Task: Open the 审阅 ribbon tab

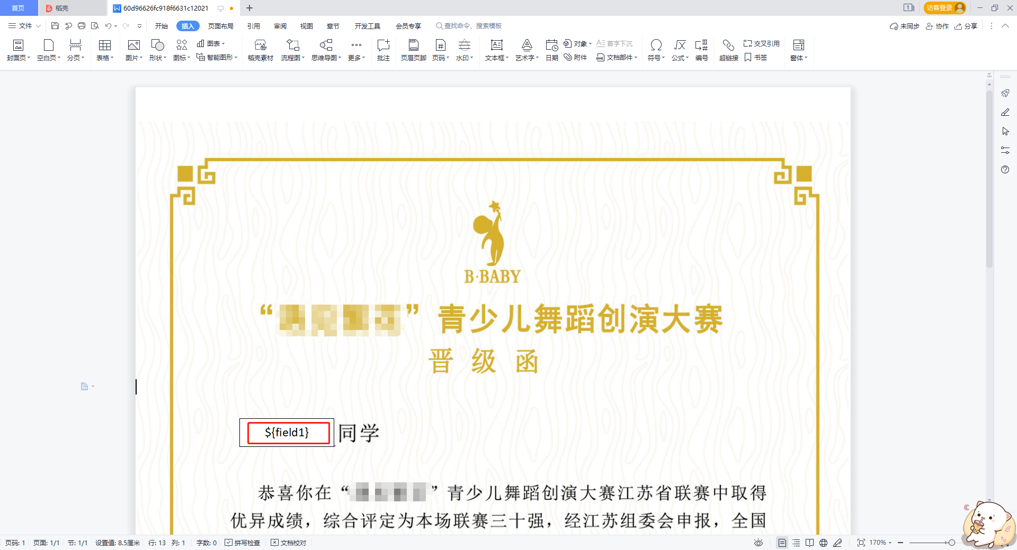Action: point(280,26)
